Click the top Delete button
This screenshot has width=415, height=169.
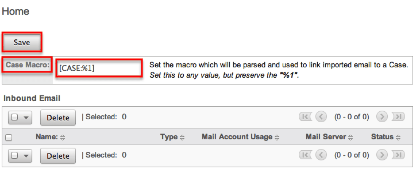pos(58,118)
